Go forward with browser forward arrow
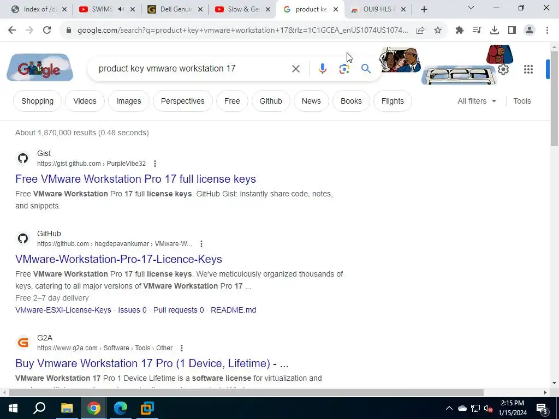 [x=29, y=31]
